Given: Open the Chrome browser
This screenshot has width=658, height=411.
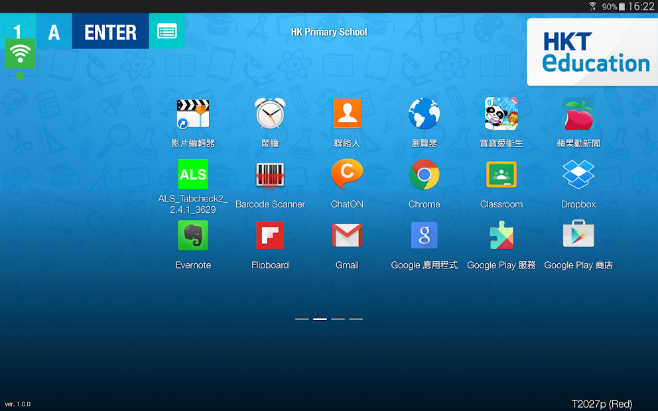Looking at the screenshot, I should pyautogui.click(x=425, y=174).
